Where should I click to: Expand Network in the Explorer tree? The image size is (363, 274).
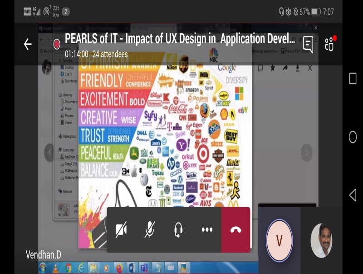tap(65, 191)
